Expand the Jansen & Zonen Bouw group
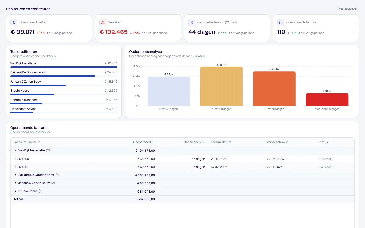 pos(15,183)
